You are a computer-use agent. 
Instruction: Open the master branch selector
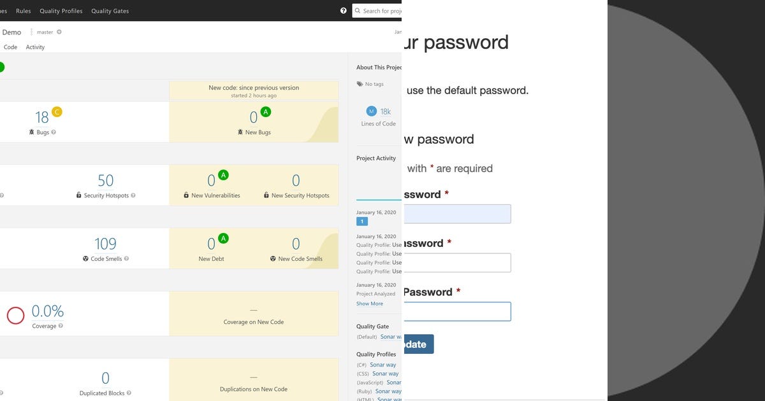tap(45, 31)
